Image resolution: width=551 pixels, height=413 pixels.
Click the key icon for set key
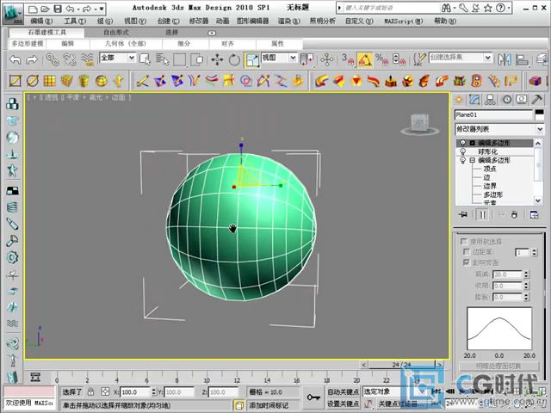point(313,398)
